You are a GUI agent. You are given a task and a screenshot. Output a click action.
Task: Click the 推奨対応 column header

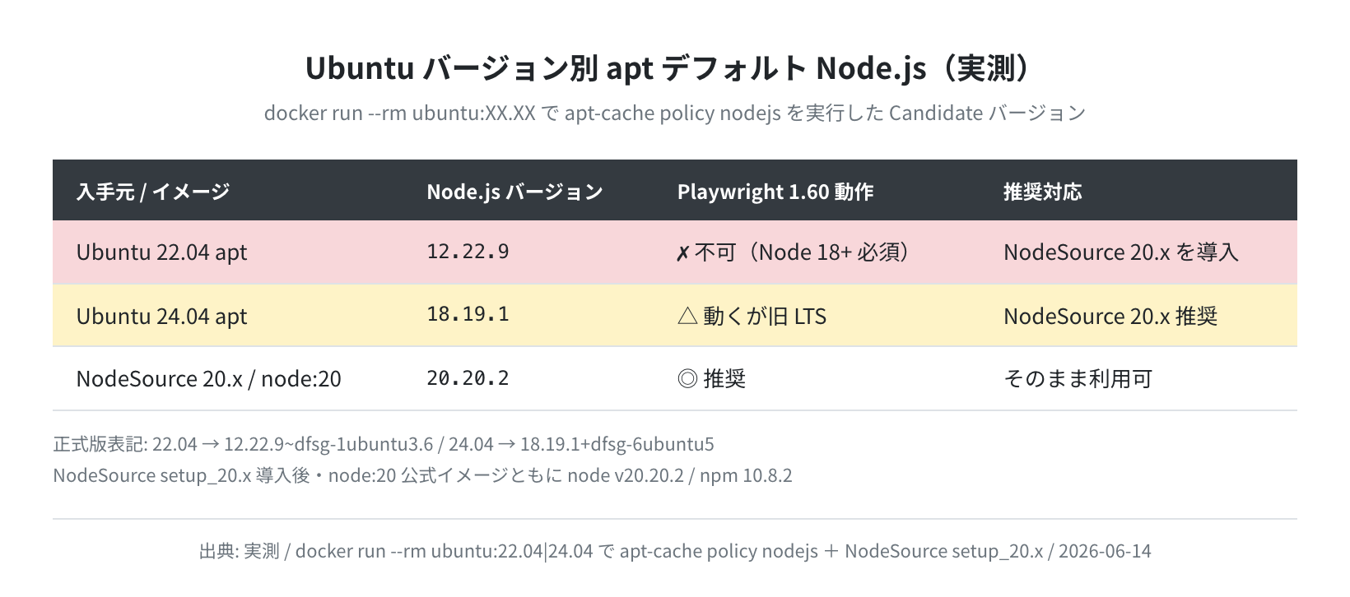tap(1042, 192)
